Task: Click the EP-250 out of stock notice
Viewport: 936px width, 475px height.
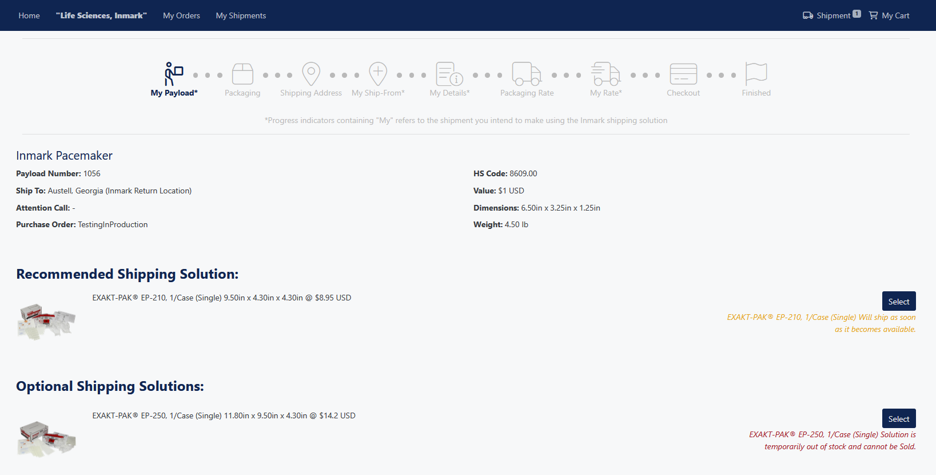Action: coord(833,441)
